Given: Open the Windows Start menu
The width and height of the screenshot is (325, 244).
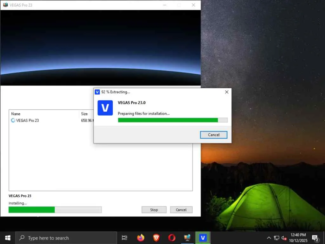Looking at the screenshot, I should [8, 238].
